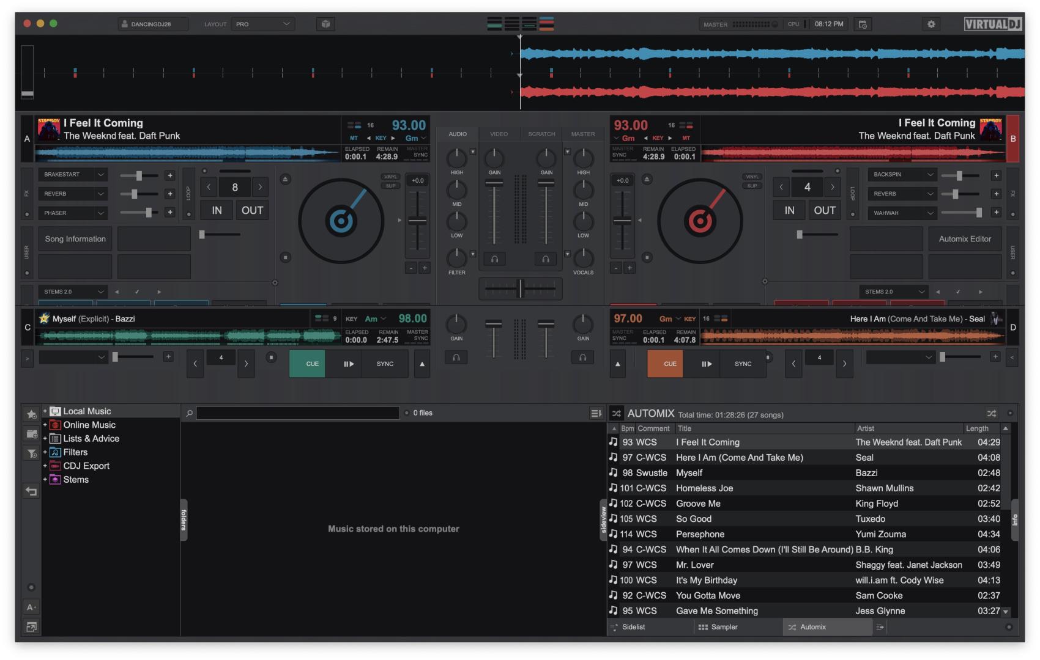The image size is (1040, 660).
Task: Click the font size A sidebar icon
Action: coord(31,607)
